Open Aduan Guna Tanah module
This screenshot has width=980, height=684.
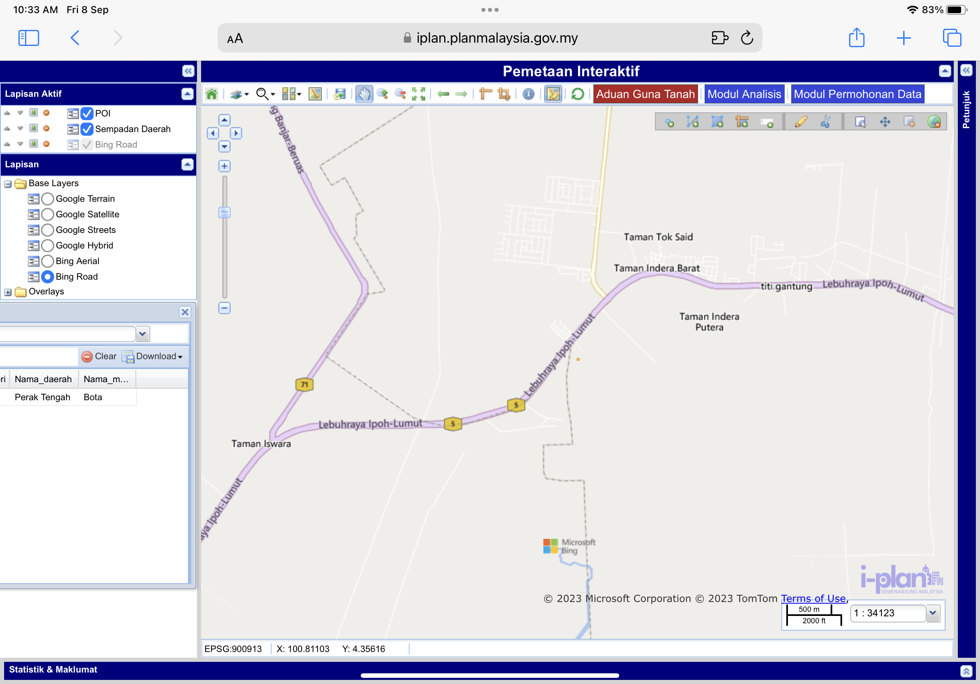coord(646,94)
